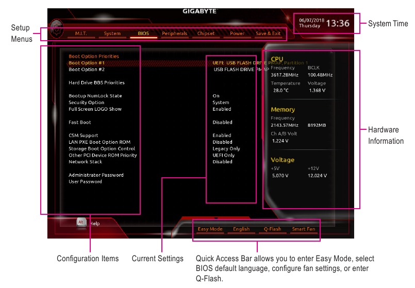Screen dimensions: 415x288
Task: Click CPU temperature 28.0 °C reading
Action: pos(281,91)
